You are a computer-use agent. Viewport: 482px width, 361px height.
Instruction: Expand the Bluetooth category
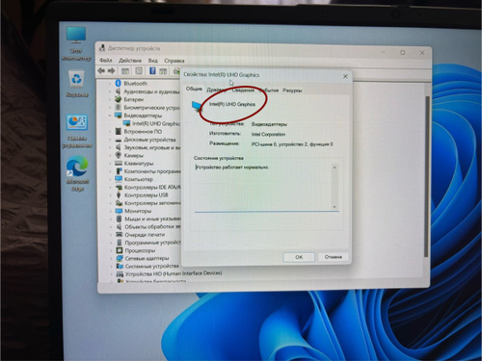pos(110,84)
